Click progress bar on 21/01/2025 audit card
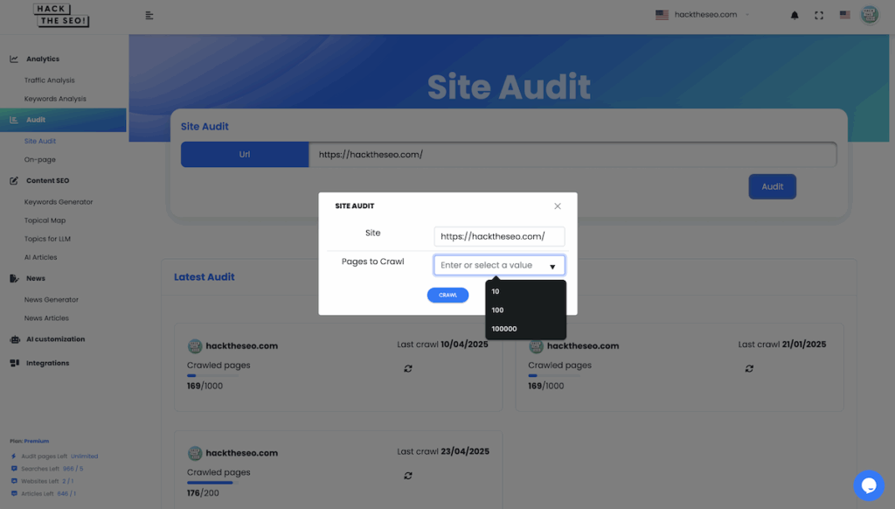895x509 pixels. click(553, 375)
